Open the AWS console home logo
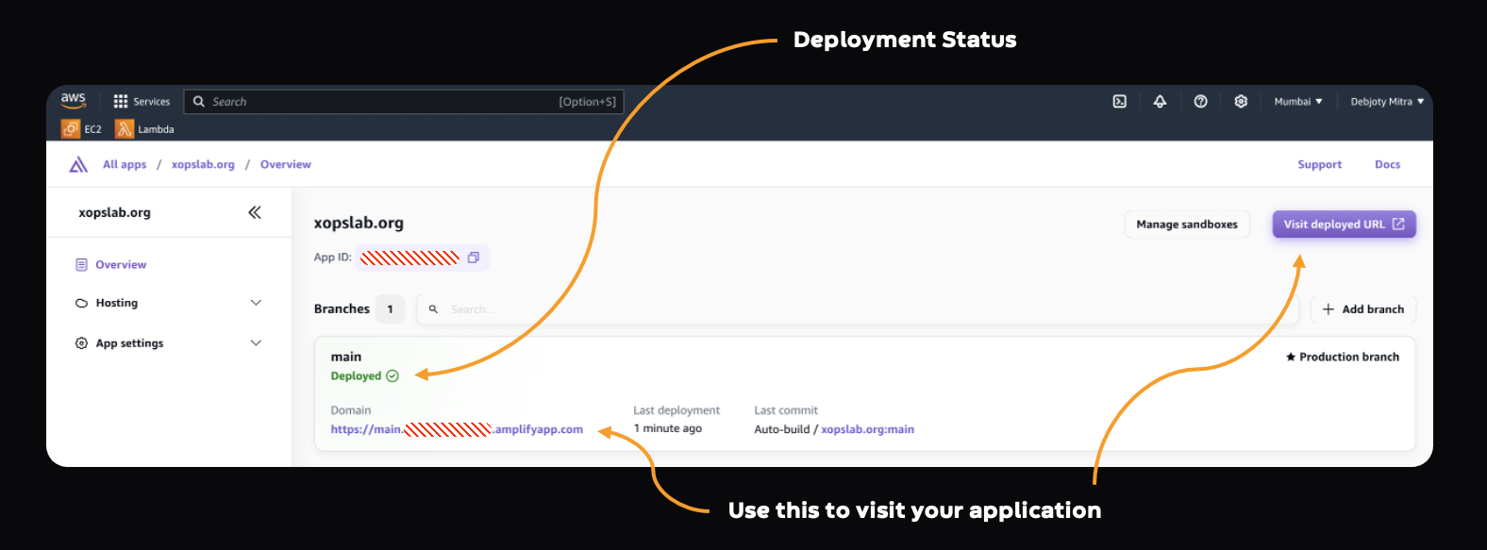The width and height of the screenshot is (1487, 550). [74, 100]
